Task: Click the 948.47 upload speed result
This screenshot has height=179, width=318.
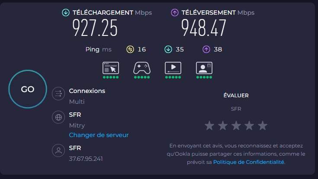Action: click(x=204, y=28)
